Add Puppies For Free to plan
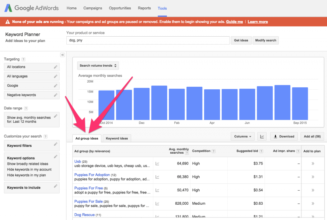The width and height of the screenshot is (327, 220). (x=313, y=190)
